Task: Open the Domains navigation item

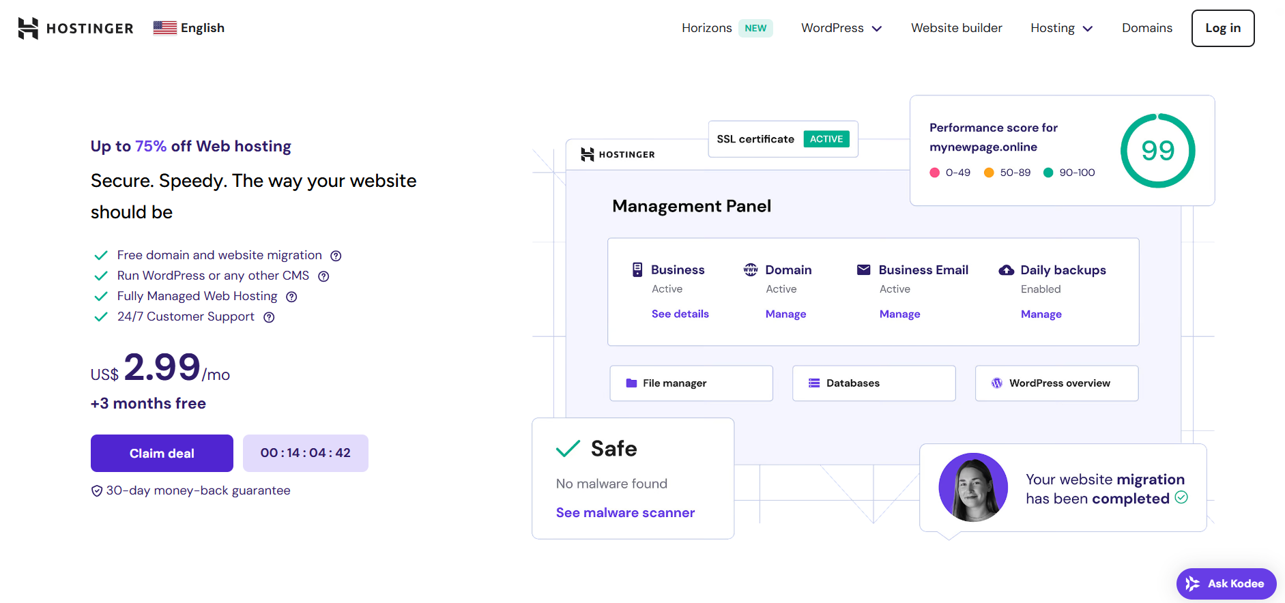Action: (1146, 28)
